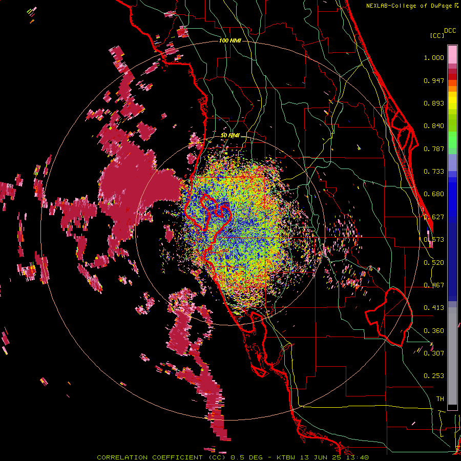Pick the orange color scale segment
Viewport: 461px width, 461px height.
[x=452, y=89]
